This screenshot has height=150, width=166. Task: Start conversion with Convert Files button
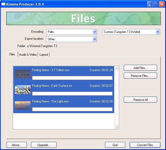tap(145, 145)
